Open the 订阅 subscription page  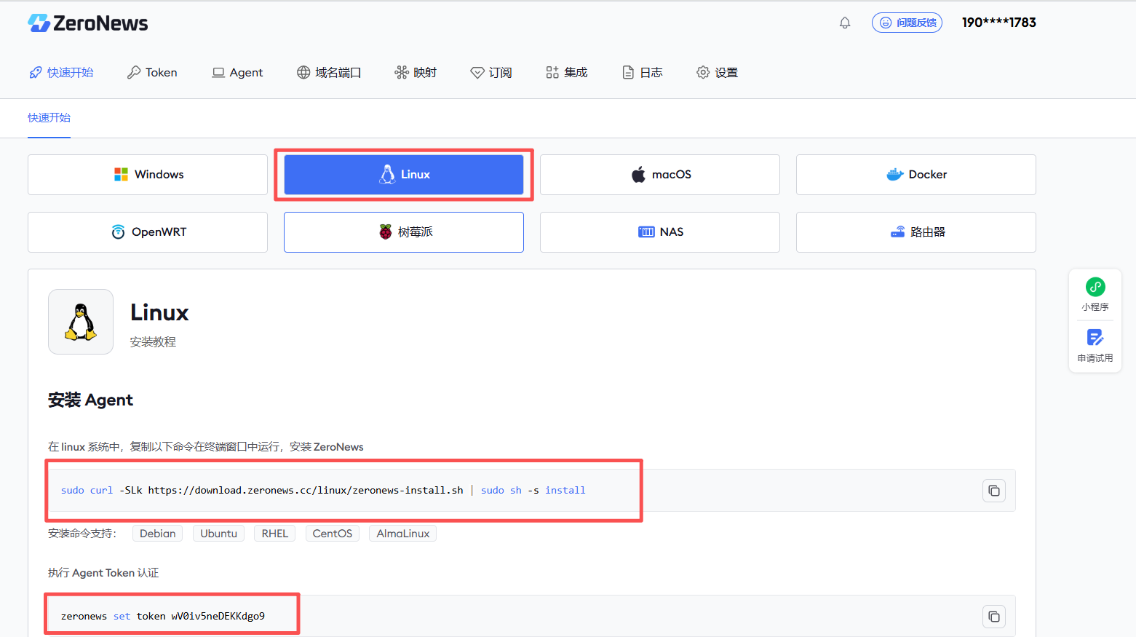tap(491, 73)
